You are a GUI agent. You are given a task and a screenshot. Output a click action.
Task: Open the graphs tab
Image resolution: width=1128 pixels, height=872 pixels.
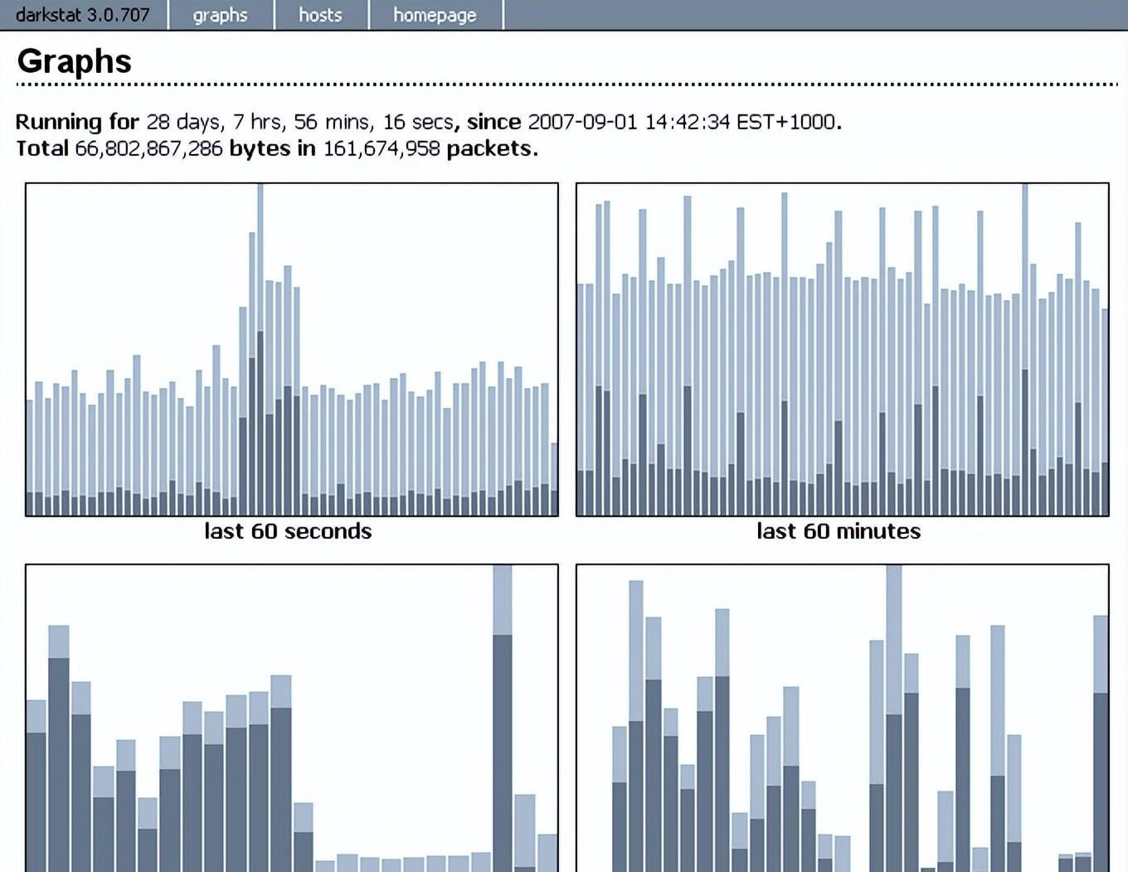click(221, 15)
